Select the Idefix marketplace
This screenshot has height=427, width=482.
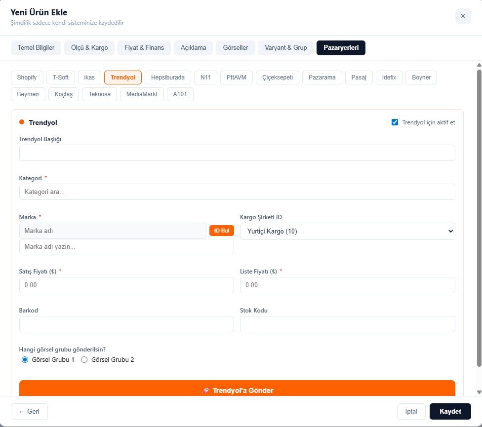click(x=389, y=78)
